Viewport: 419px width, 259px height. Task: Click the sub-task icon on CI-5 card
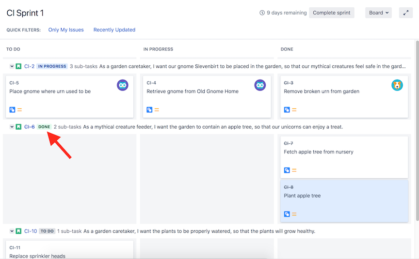point(12,109)
